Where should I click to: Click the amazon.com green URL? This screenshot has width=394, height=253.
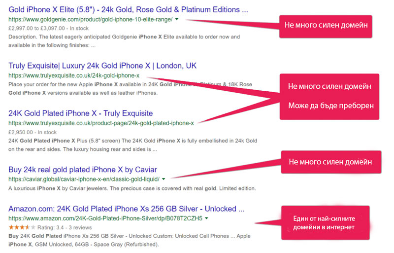click(x=105, y=218)
